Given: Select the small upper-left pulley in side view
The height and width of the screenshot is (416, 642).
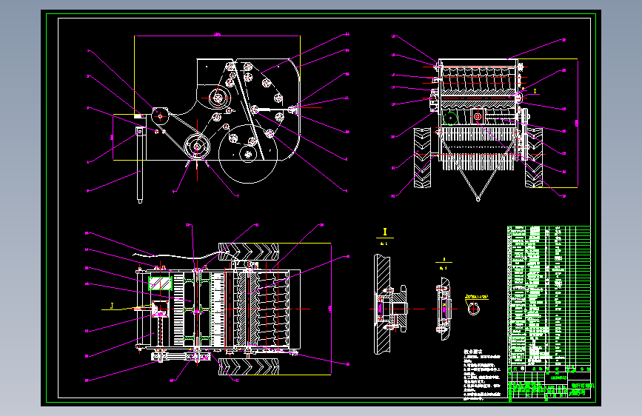Looking at the screenshot, I should click(x=160, y=116).
